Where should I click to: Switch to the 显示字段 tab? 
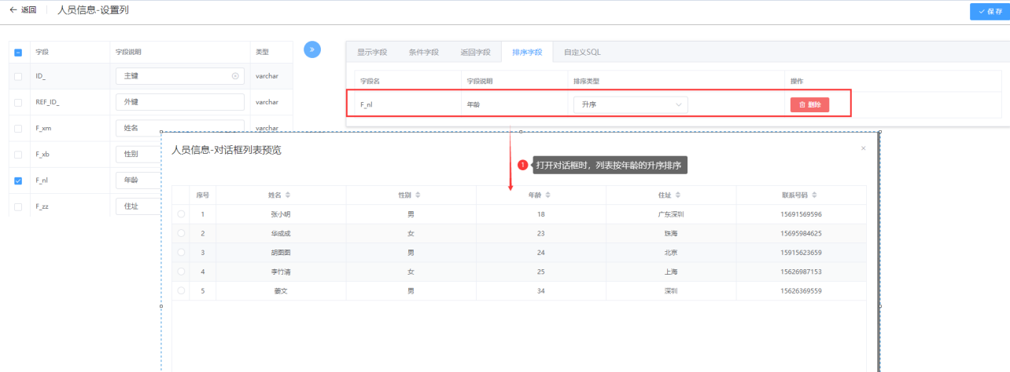tap(372, 52)
